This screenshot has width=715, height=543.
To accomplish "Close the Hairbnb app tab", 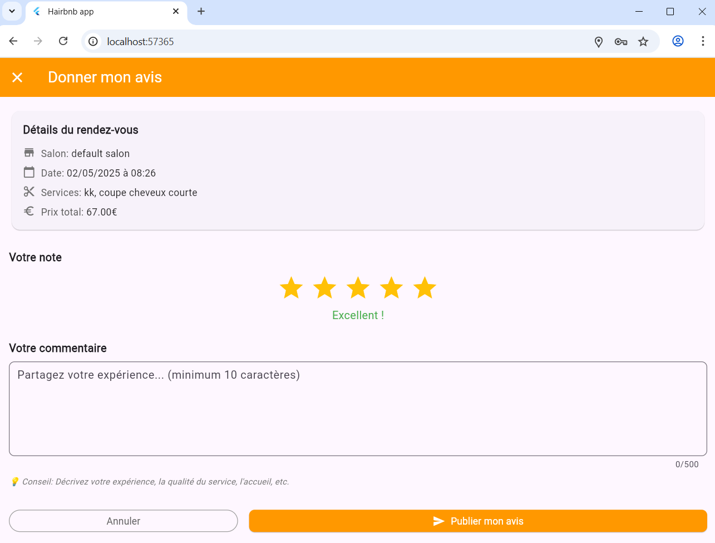I will point(176,11).
